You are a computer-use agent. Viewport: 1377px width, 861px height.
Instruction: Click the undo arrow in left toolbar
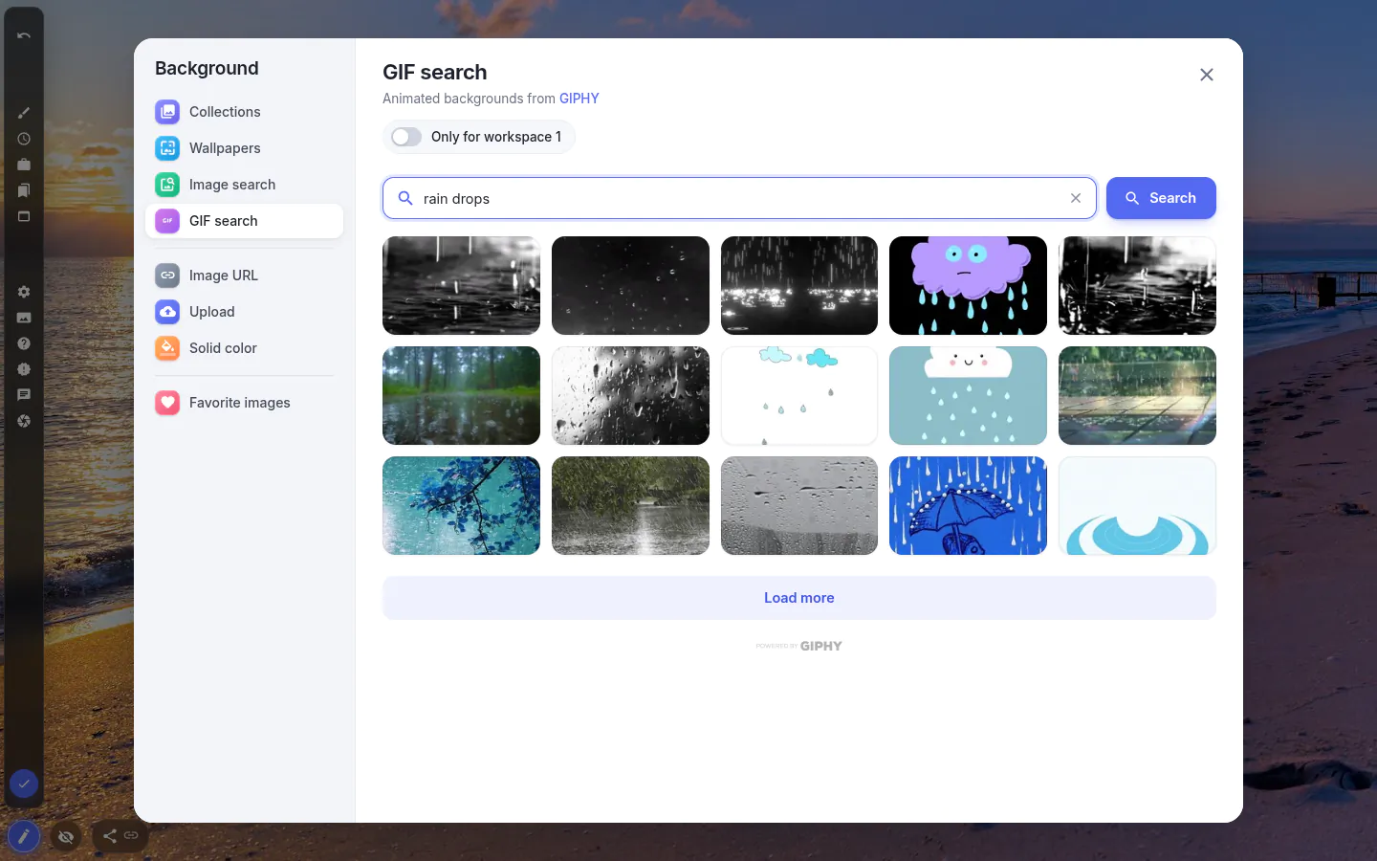(x=24, y=35)
